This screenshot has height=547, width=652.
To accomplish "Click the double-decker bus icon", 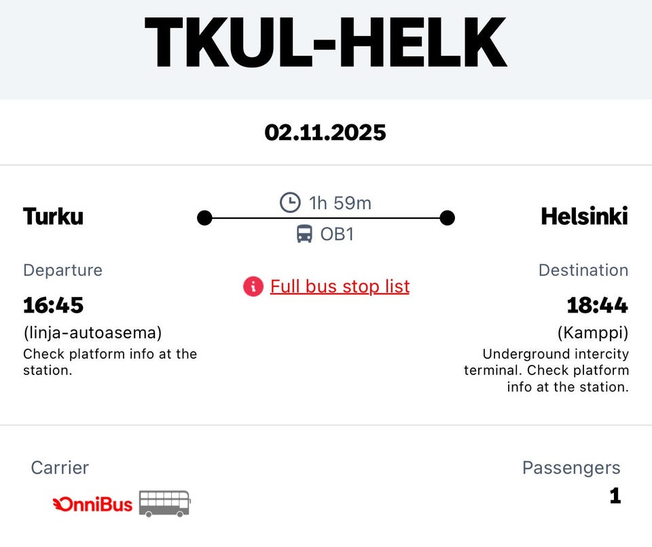I will (165, 504).
